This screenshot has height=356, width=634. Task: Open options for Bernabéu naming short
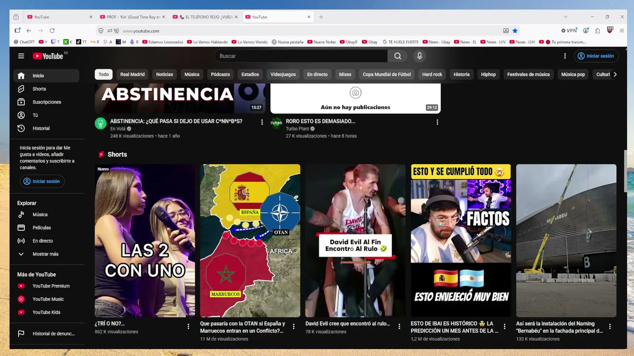(x=610, y=326)
